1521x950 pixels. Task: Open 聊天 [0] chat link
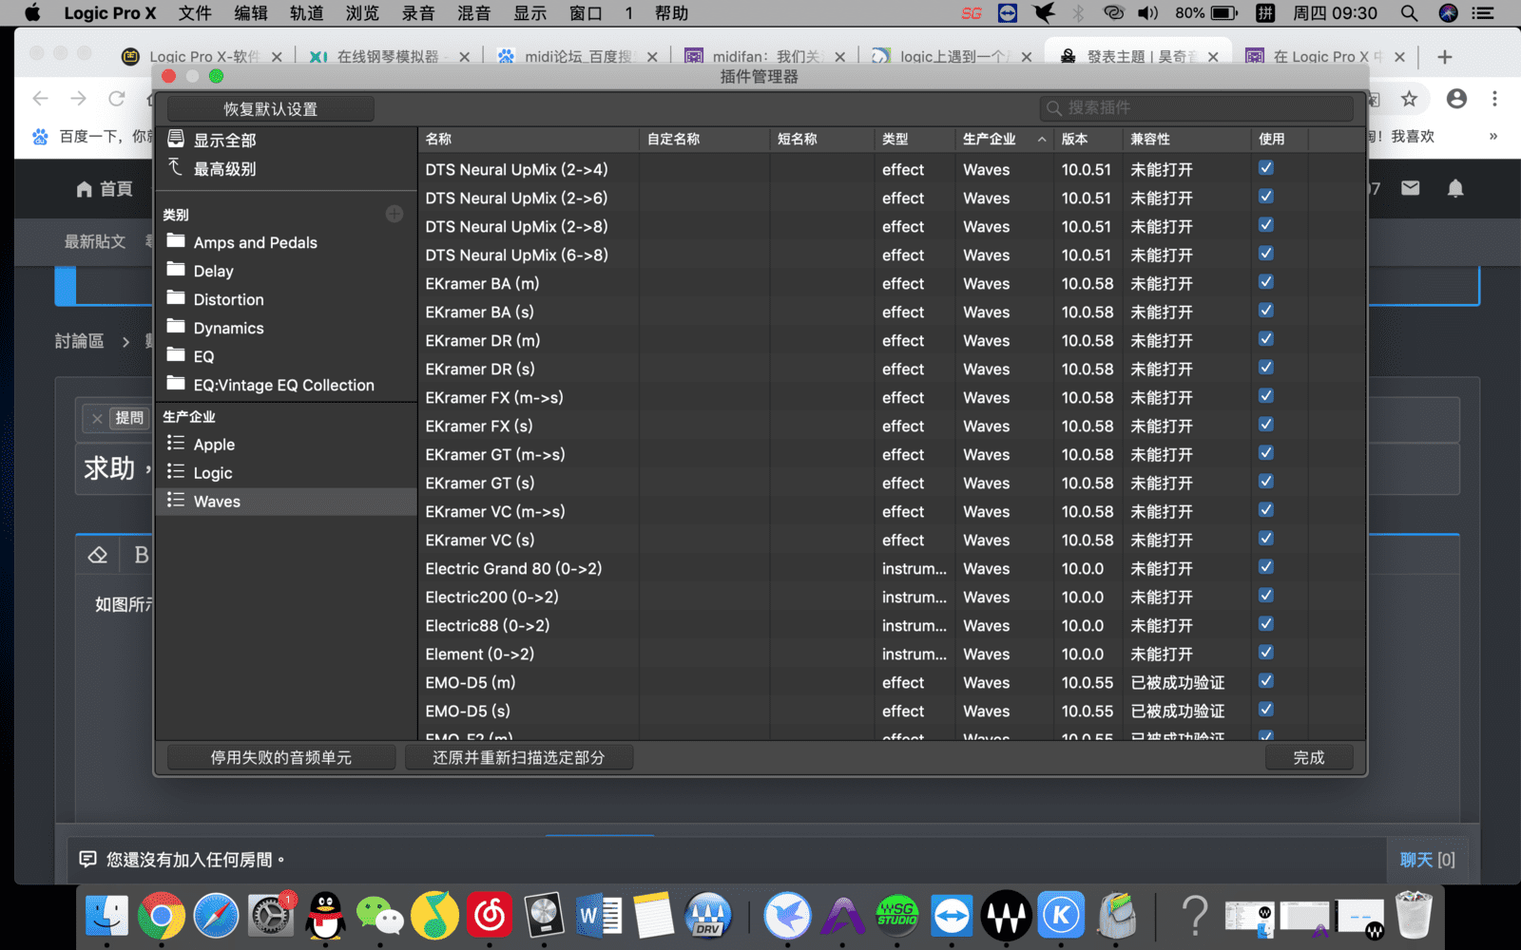coord(1427,860)
